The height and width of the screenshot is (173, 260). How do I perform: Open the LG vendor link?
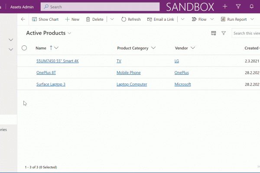click(x=177, y=61)
